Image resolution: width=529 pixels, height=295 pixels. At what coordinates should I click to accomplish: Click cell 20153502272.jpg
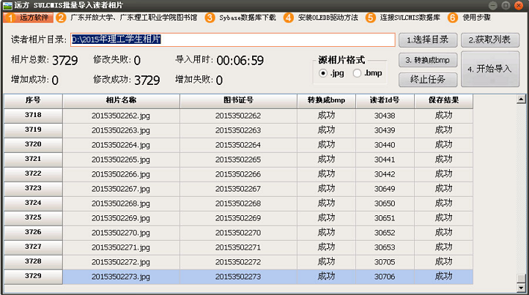click(121, 262)
